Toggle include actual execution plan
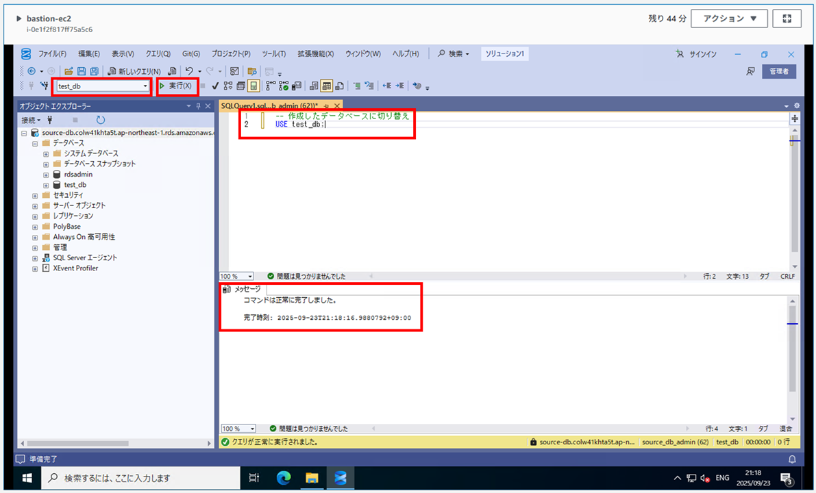816x493 pixels. coord(271,86)
